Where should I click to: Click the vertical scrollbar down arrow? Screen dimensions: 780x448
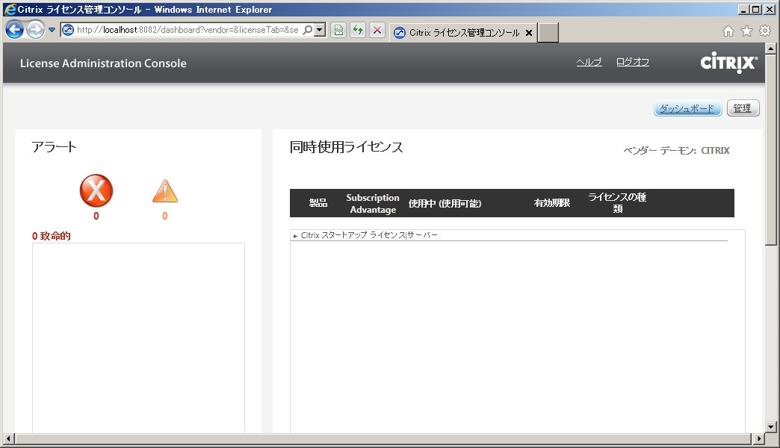pos(772,426)
